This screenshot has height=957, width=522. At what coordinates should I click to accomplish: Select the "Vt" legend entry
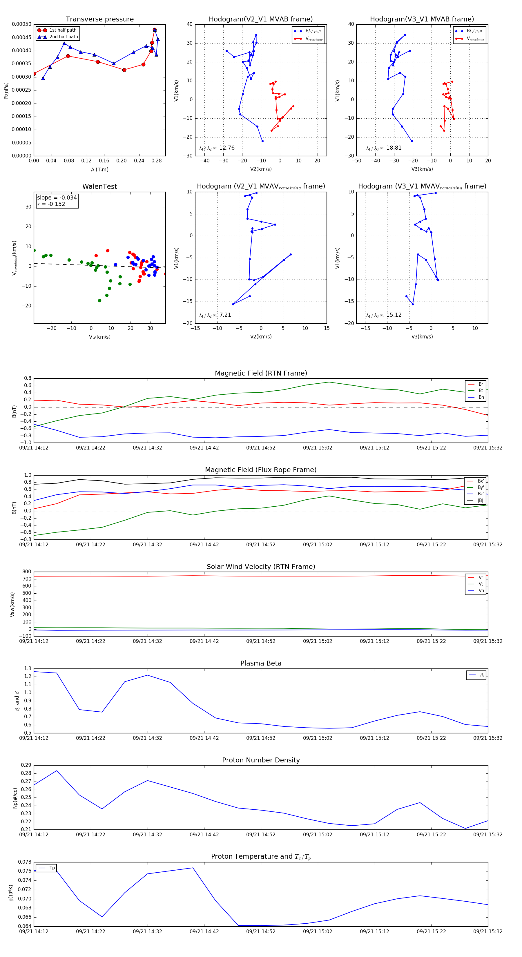tap(476, 584)
